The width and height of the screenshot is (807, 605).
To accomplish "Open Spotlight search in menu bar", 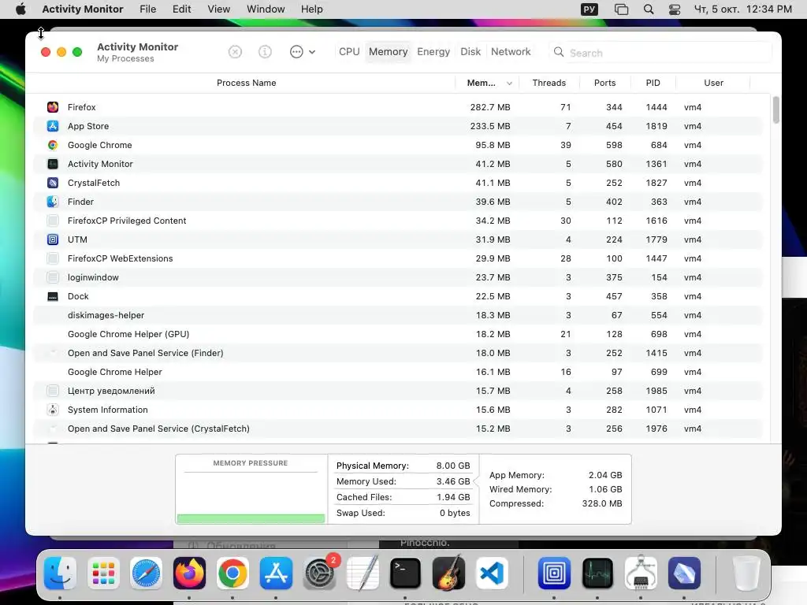I will [649, 9].
